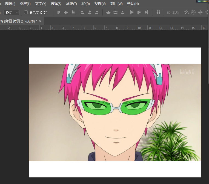
Task: Open the 图层(L) menu
Action: [25, 4]
